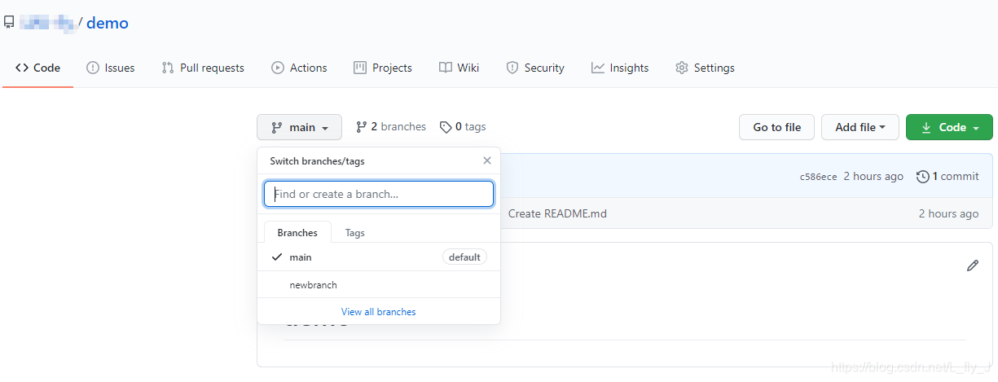The width and height of the screenshot is (998, 382).
Task: Click the download icon on Code button
Action: tap(926, 127)
